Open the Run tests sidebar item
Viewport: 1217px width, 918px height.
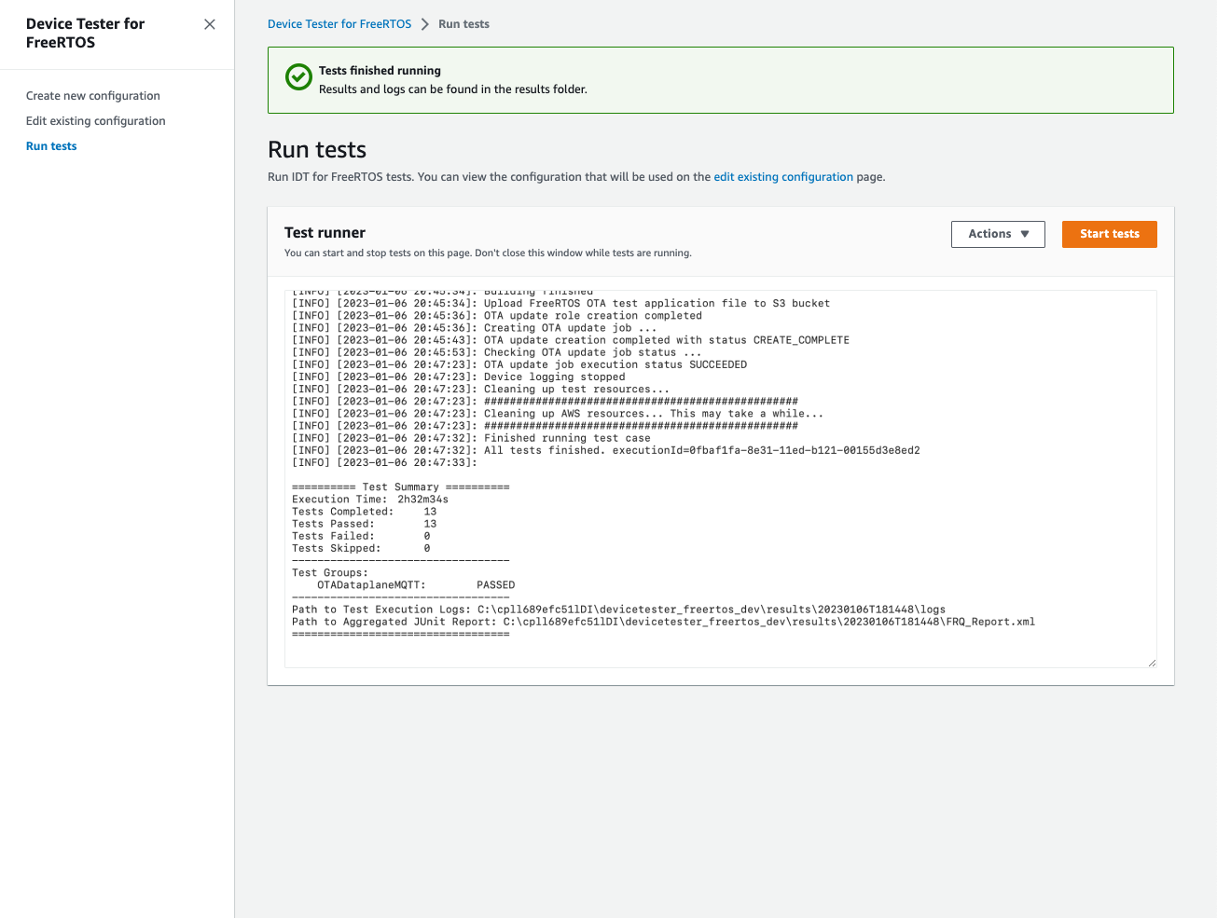click(51, 145)
